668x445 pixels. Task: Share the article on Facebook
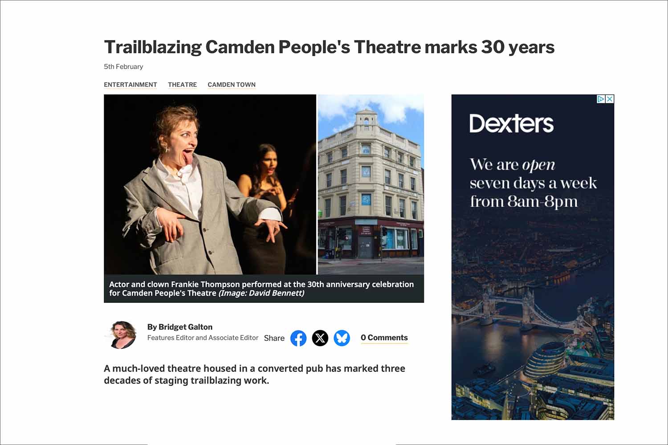tap(298, 338)
